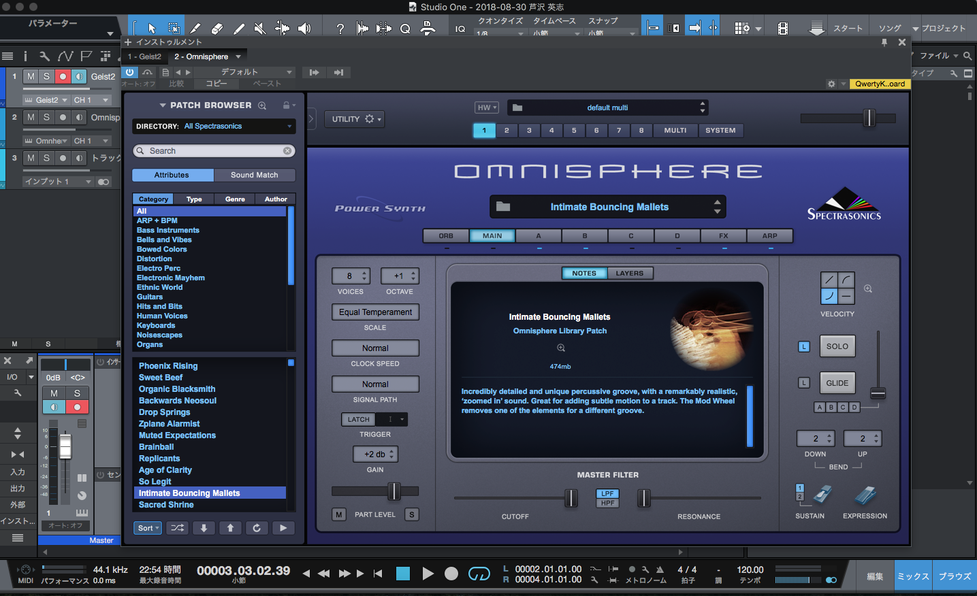The height and width of the screenshot is (596, 977).
Task: Solo the Geist2 track
Action: [x=46, y=76]
